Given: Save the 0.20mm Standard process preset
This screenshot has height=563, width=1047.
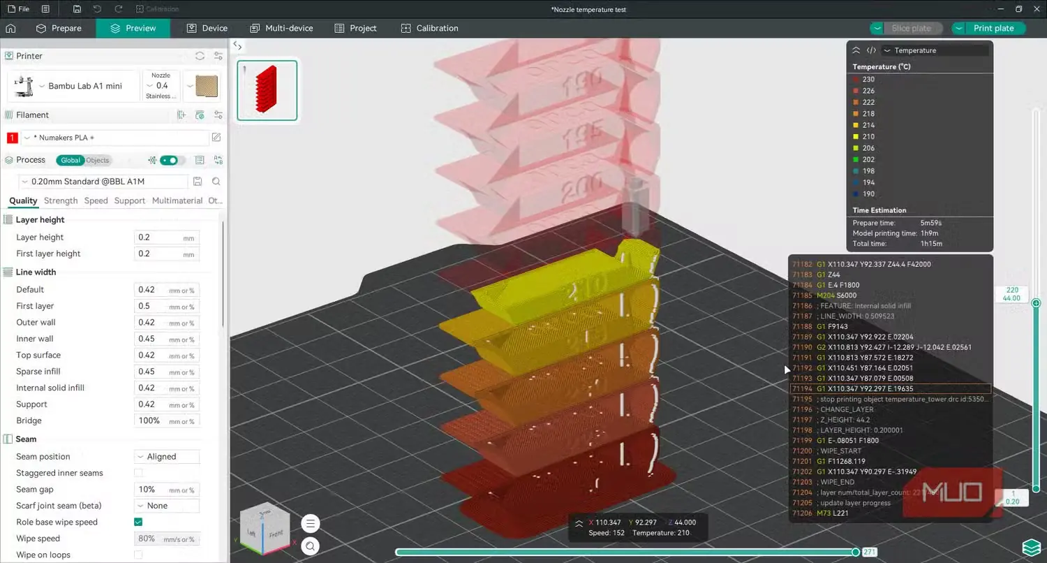Looking at the screenshot, I should (x=198, y=182).
